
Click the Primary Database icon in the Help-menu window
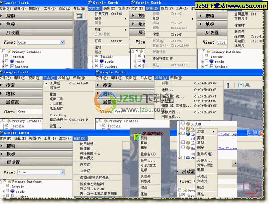click(x=9, y=181)
